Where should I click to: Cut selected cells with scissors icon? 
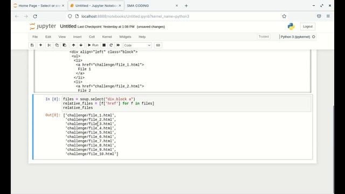(x=49, y=45)
